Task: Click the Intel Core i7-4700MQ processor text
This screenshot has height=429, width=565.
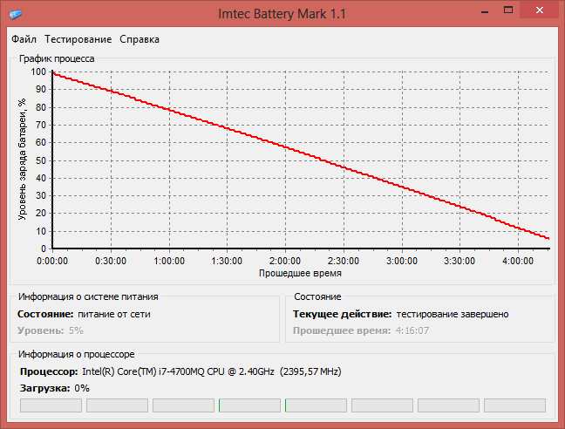Action: pos(212,371)
